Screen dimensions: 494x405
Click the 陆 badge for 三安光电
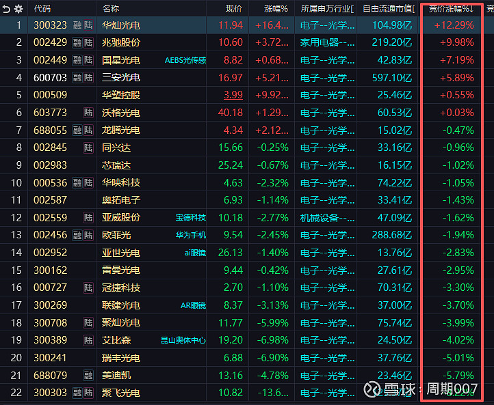click(88, 77)
